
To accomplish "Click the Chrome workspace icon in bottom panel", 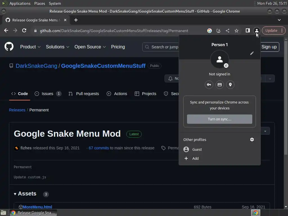I will pyautogui.click(x=256, y=213).
